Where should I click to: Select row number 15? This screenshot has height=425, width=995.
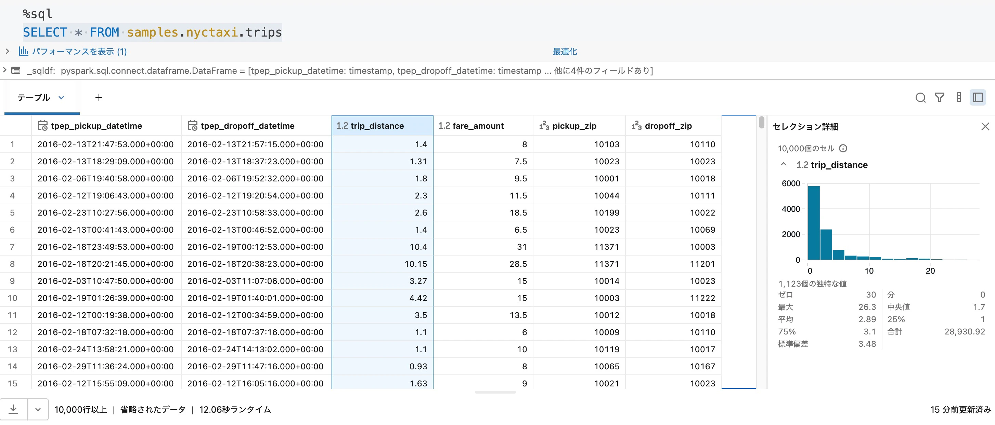point(12,383)
